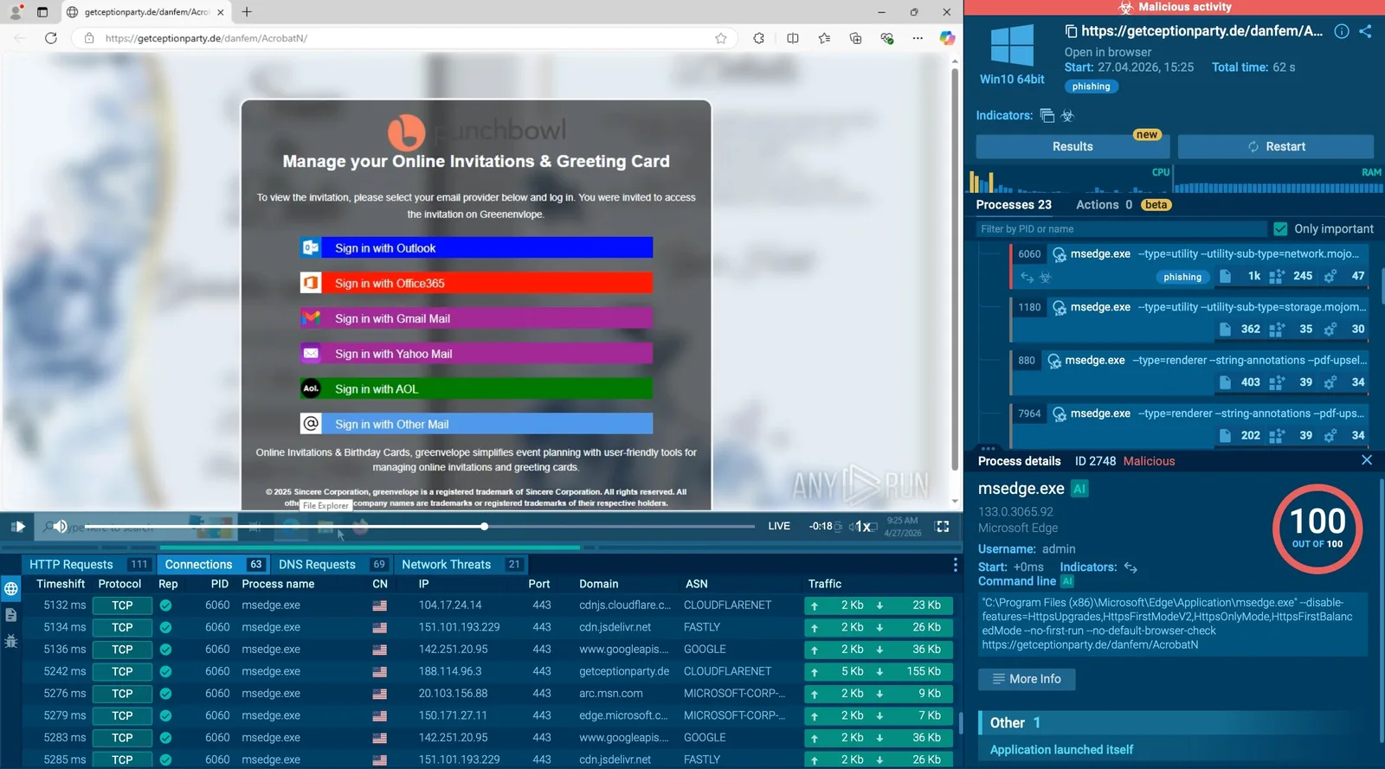Close the getceptionparty.de browser tab
This screenshot has height=769, width=1385.
(x=221, y=12)
